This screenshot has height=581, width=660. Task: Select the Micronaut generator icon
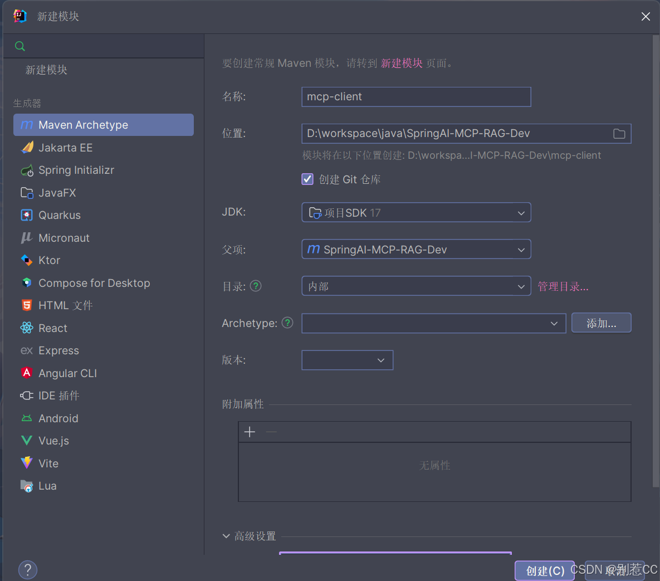[27, 238]
